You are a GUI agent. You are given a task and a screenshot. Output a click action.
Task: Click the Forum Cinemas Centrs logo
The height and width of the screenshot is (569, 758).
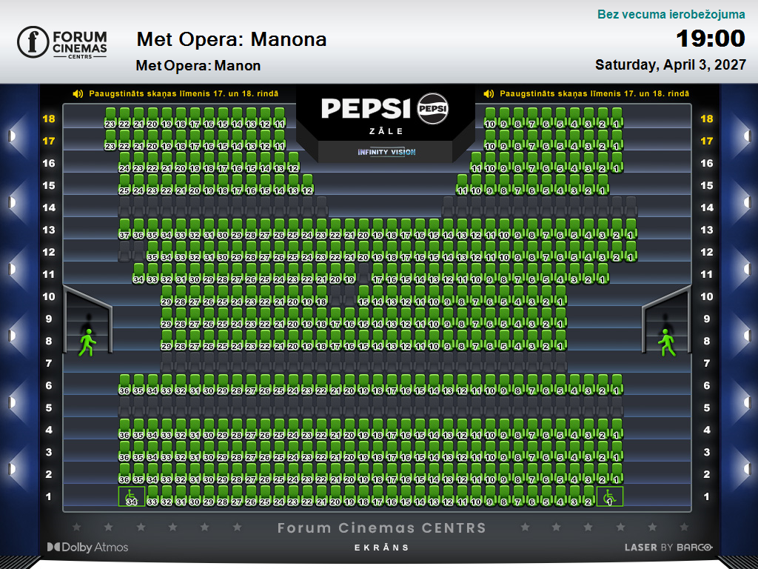62,42
